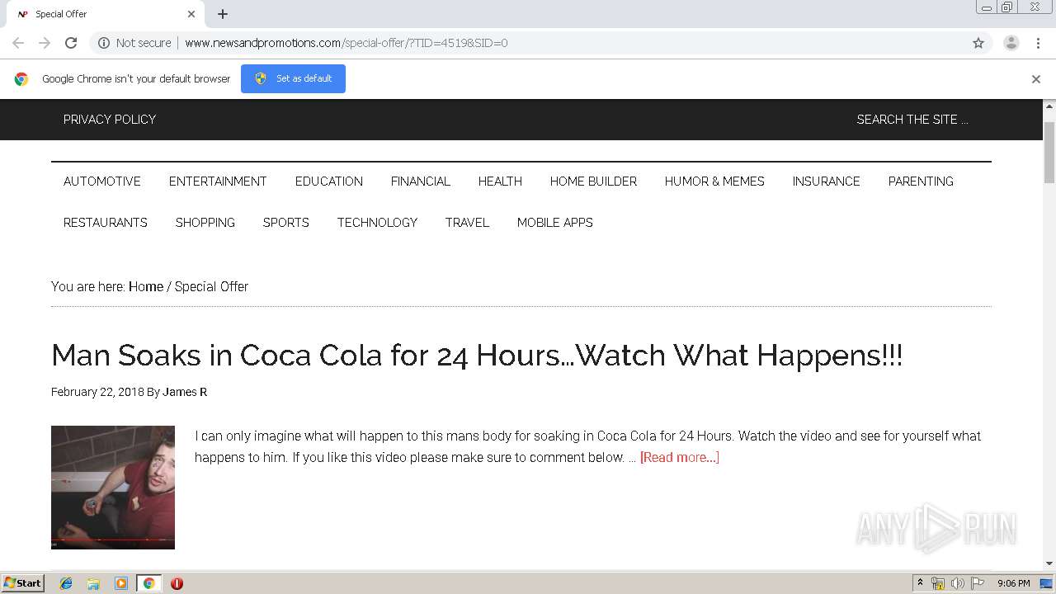The image size is (1056, 594).
Task: Open the Home Builder category
Action: (593, 181)
